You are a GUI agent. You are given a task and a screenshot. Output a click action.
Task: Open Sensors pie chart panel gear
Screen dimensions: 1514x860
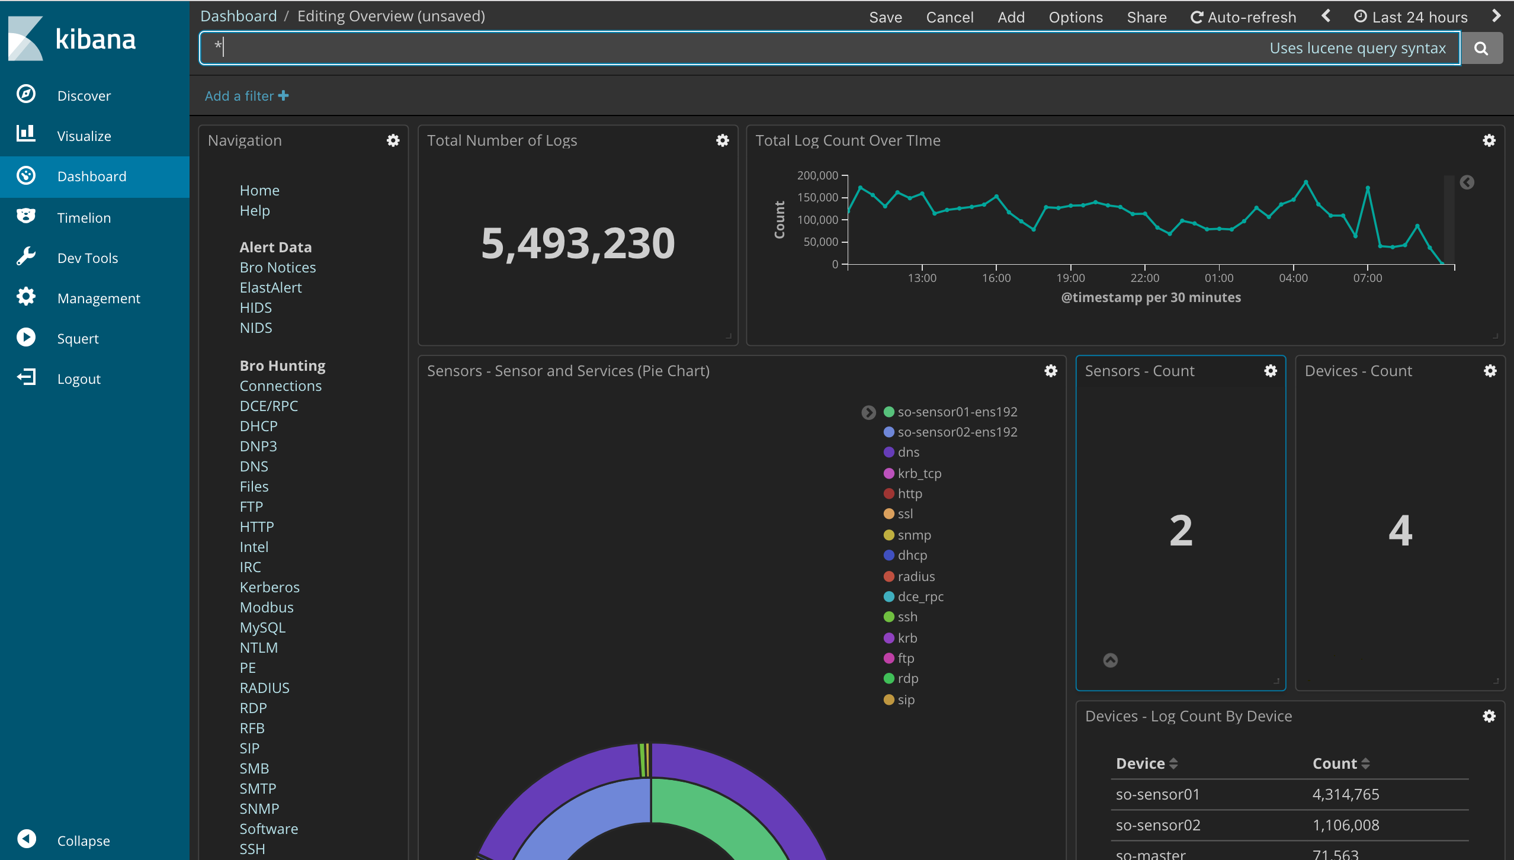[x=1051, y=371]
